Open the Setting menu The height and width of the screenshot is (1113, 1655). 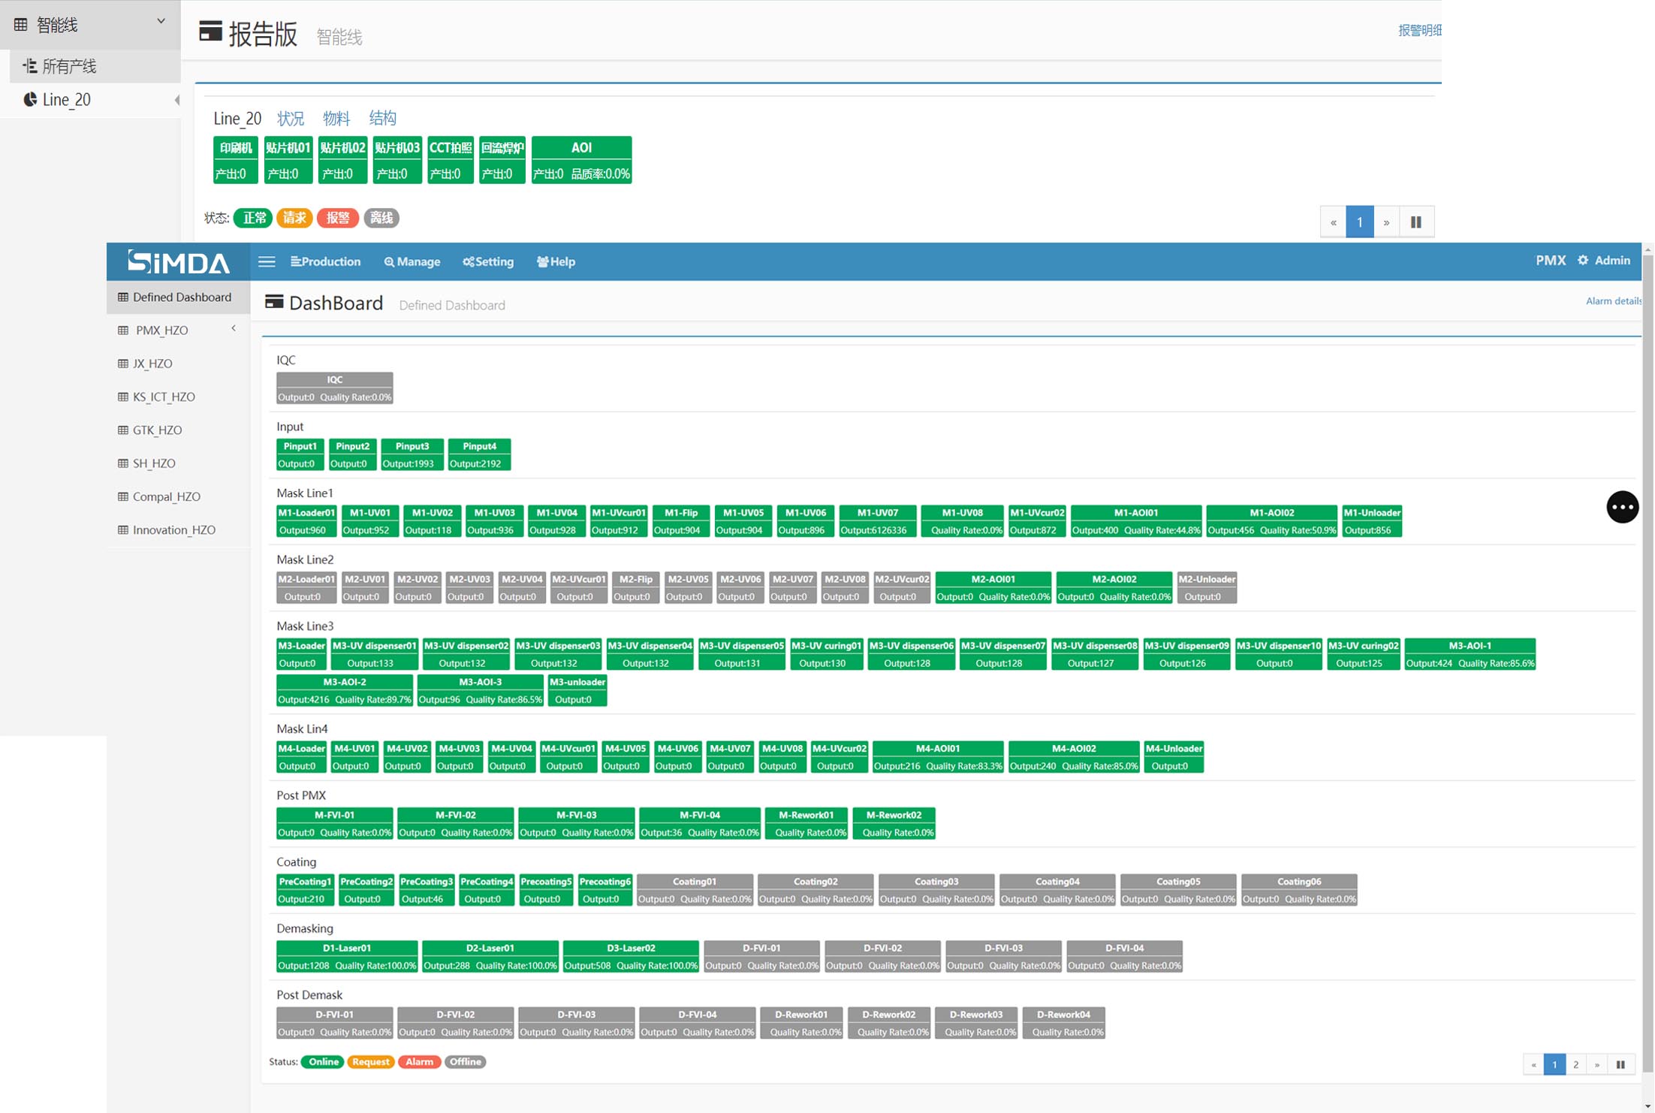pos(488,261)
